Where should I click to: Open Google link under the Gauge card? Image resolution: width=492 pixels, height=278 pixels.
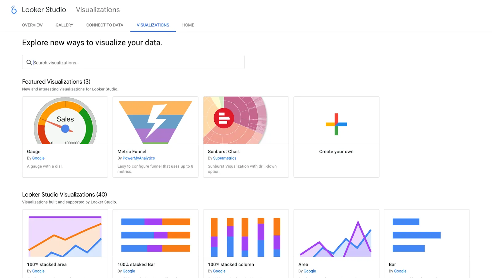[x=38, y=158]
